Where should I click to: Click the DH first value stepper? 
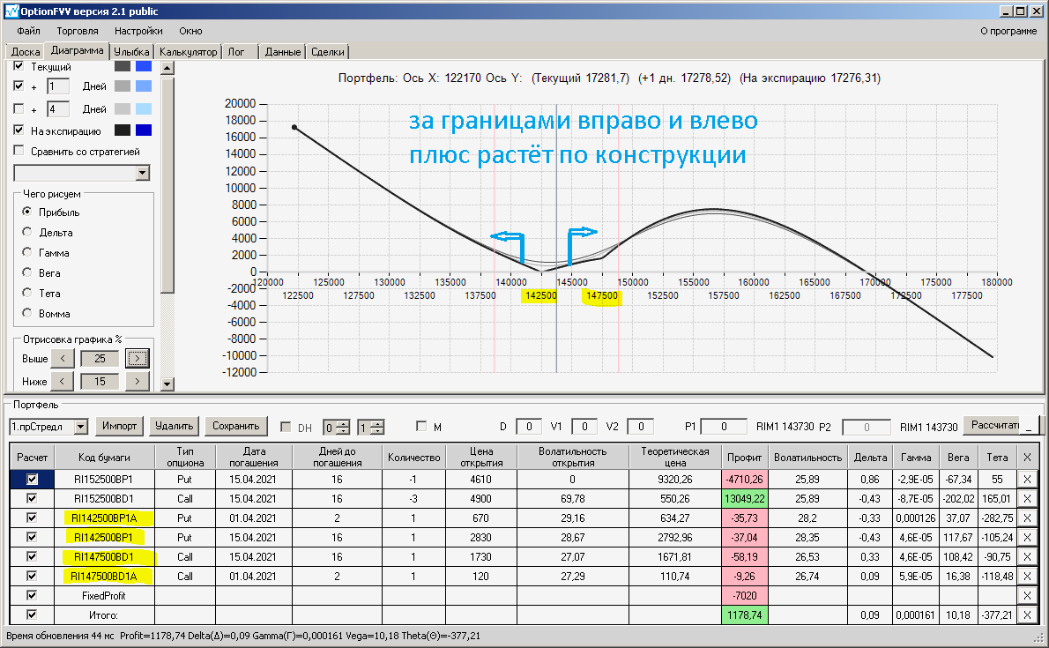[x=343, y=427]
